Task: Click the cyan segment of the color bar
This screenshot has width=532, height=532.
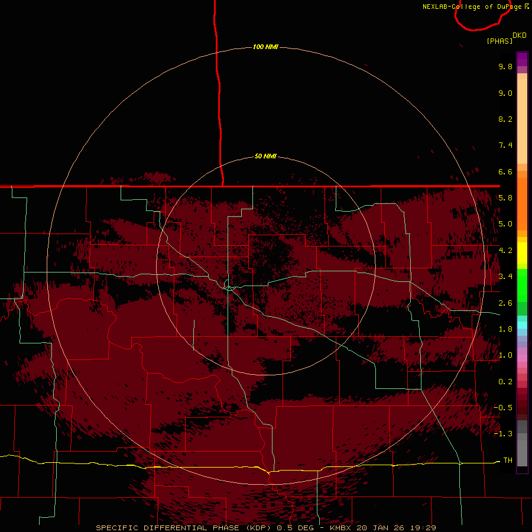Action: (x=522, y=325)
